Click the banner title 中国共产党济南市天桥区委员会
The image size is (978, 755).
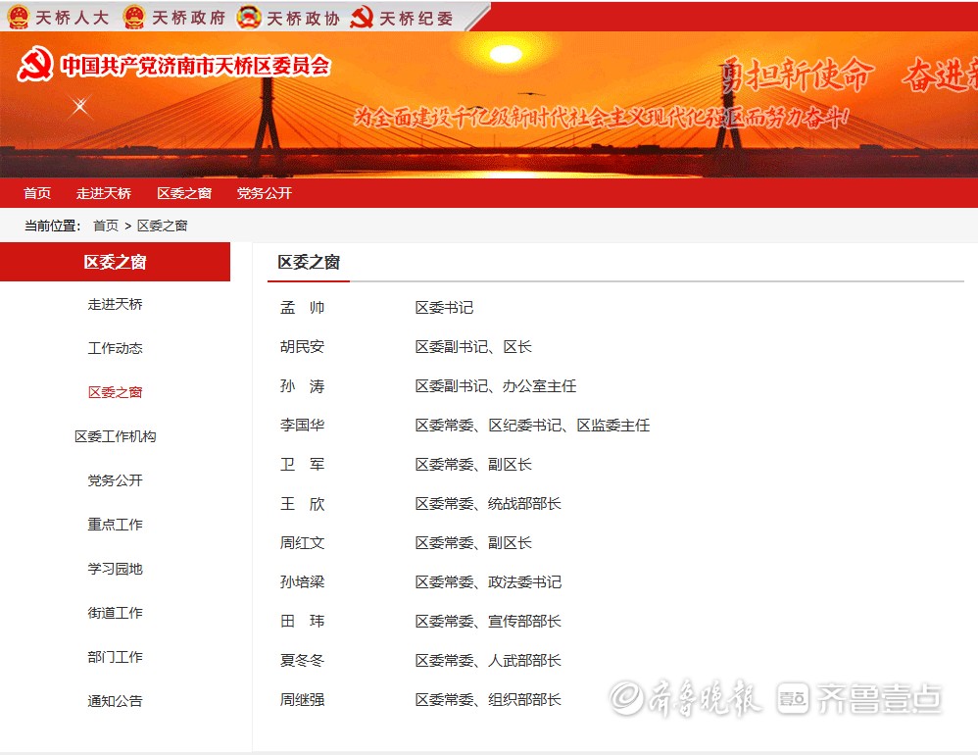click(196, 66)
